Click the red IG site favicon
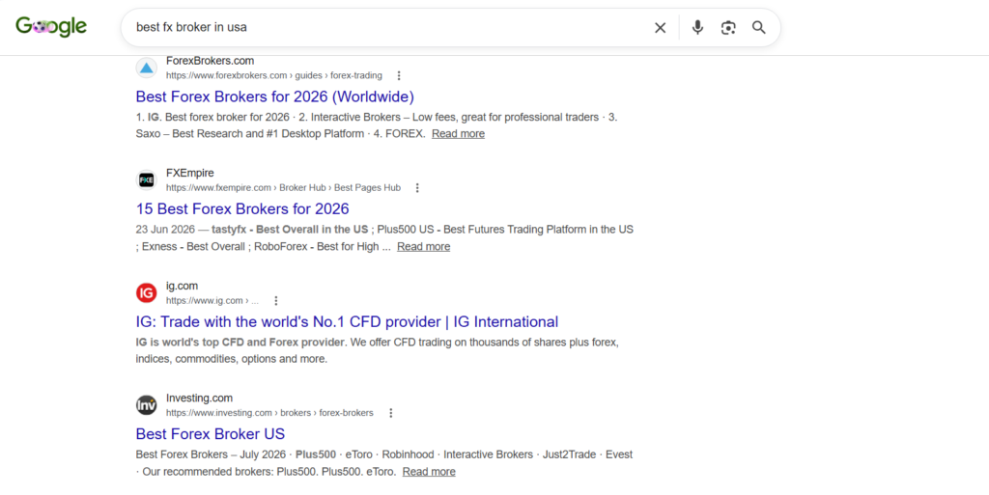Viewport: 989px width, 495px height. point(147,292)
